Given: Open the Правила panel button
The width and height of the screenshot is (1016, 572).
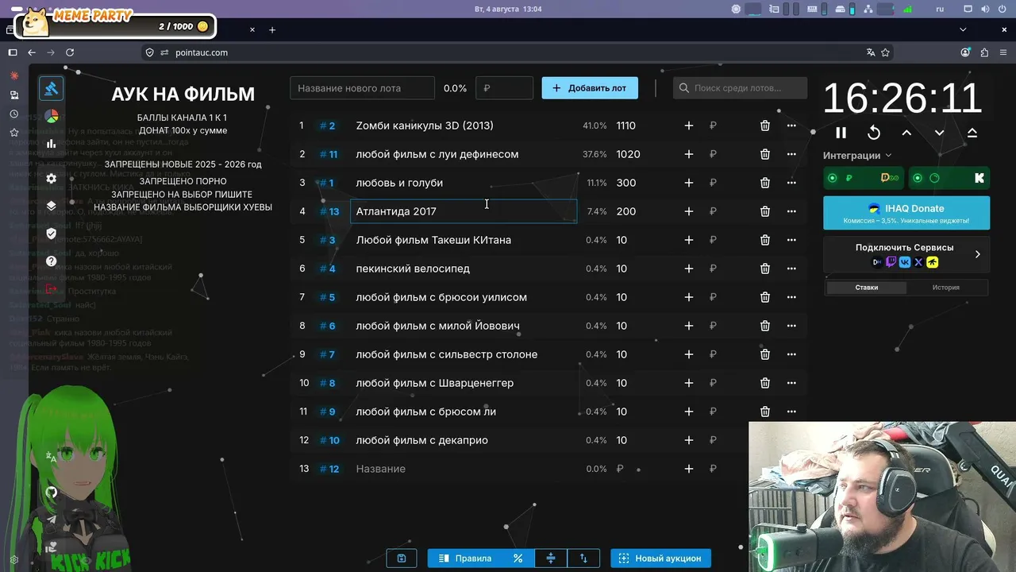Looking at the screenshot, I should coord(465,558).
